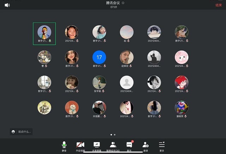Click the red End meeting button
The image size is (226, 154).
pyautogui.click(x=219, y=5)
